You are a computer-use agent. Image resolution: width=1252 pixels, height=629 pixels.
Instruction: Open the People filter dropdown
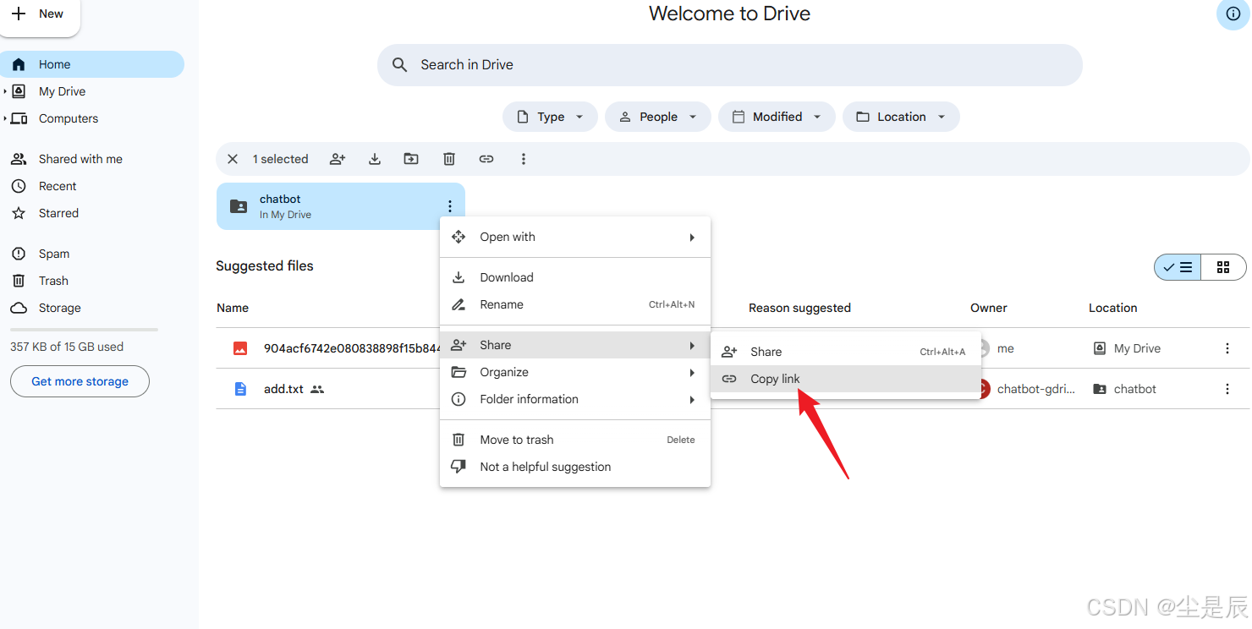click(x=658, y=117)
